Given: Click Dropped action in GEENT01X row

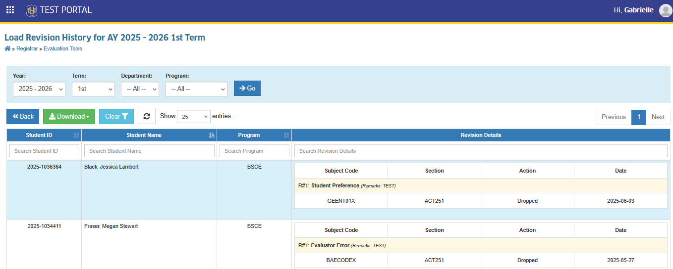Looking at the screenshot, I should pyautogui.click(x=527, y=201).
